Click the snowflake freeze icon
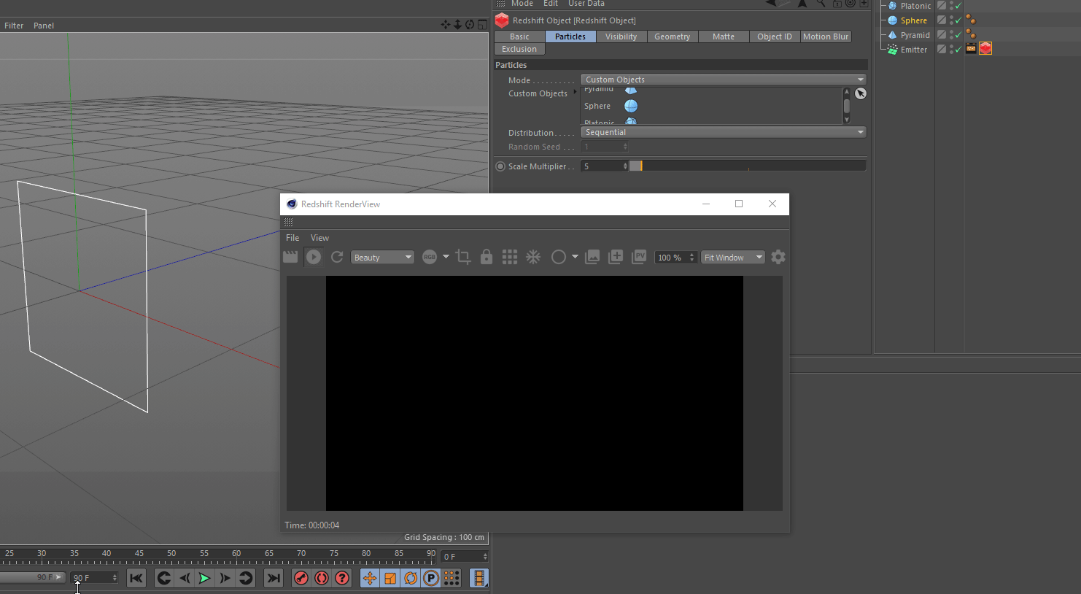This screenshot has height=594, width=1081. tap(533, 257)
